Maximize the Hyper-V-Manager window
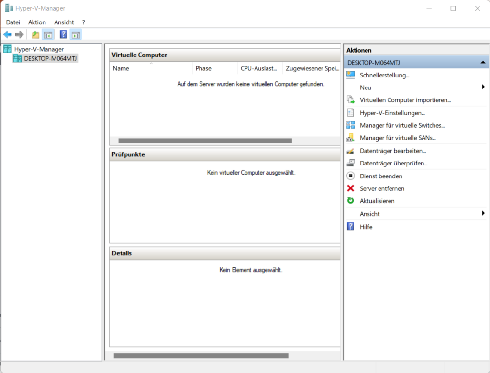 453,8
